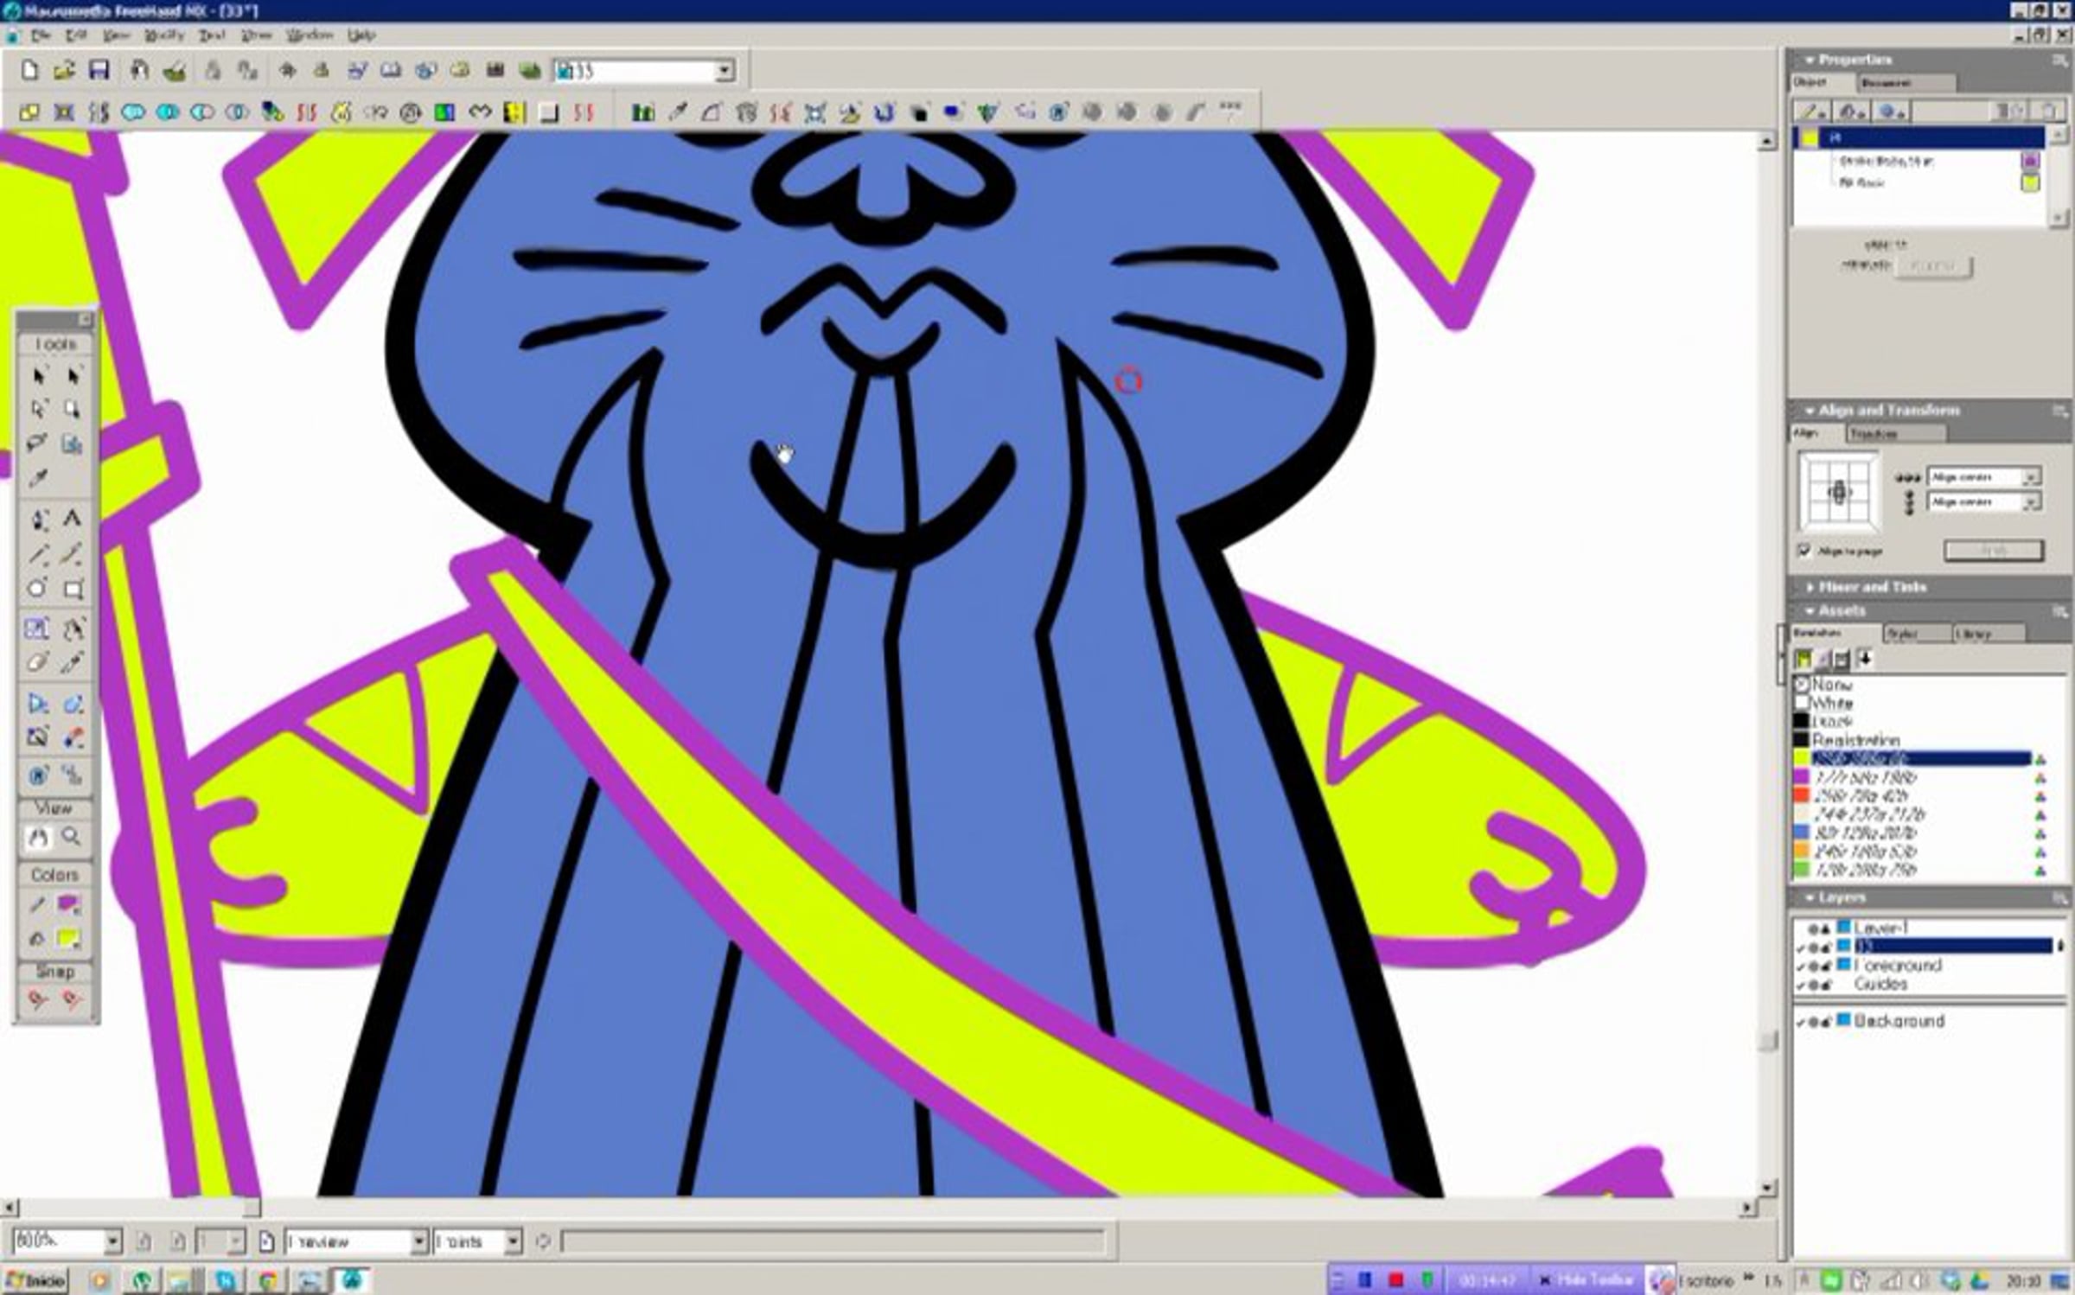Click the Inicio start button

click(x=36, y=1280)
